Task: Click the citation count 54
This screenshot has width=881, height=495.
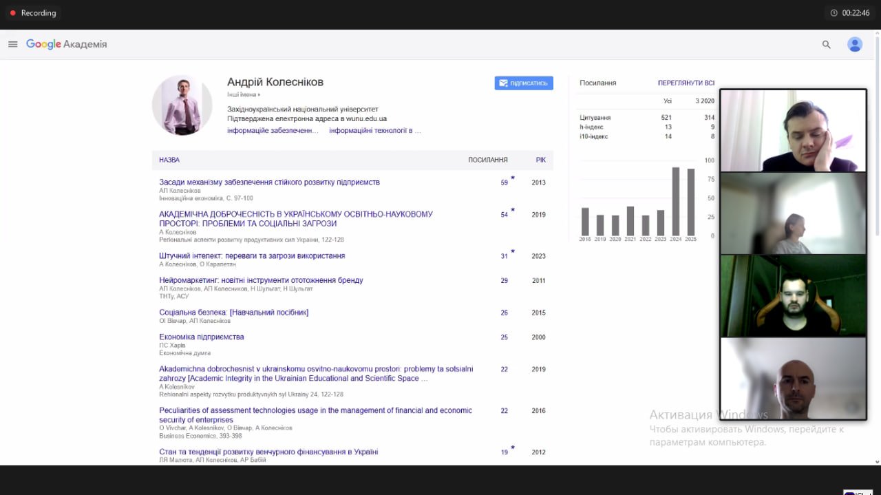Action: coord(504,215)
